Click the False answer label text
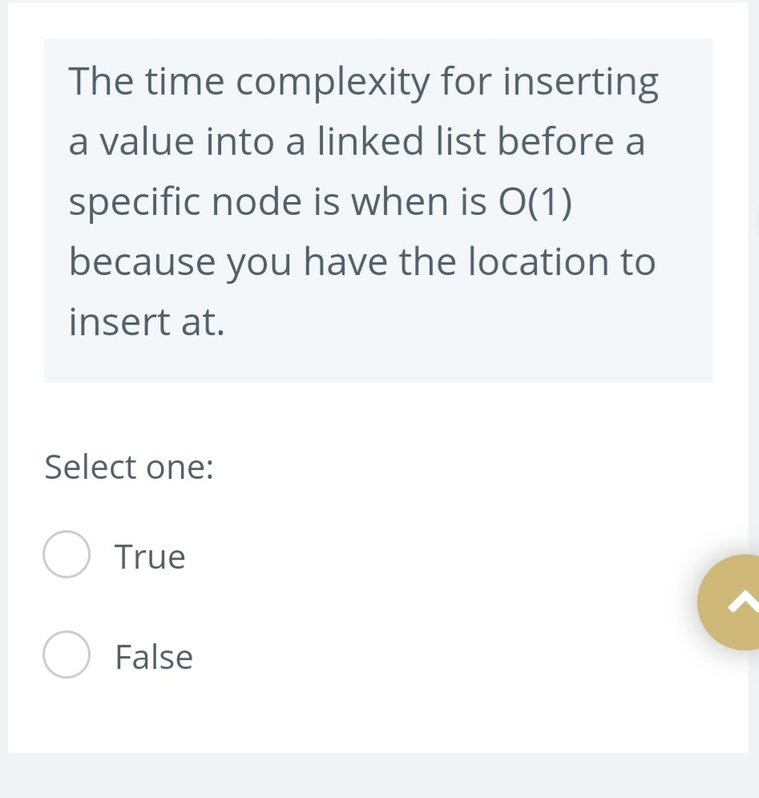Image resolution: width=759 pixels, height=798 pixels. point(153,656)
